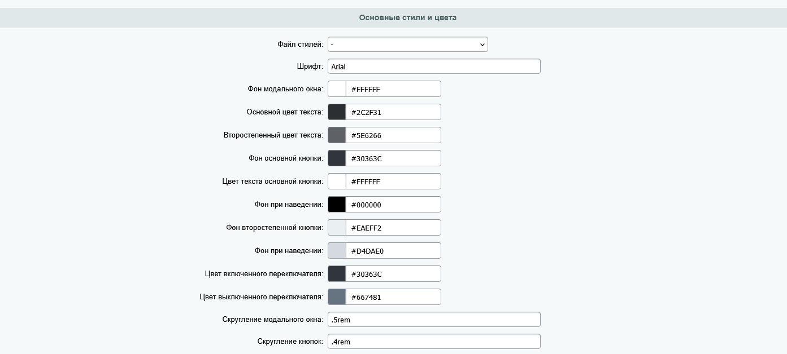Click the '#667481' disabled switch hex field
787x354 pixels.
point(393,297)
